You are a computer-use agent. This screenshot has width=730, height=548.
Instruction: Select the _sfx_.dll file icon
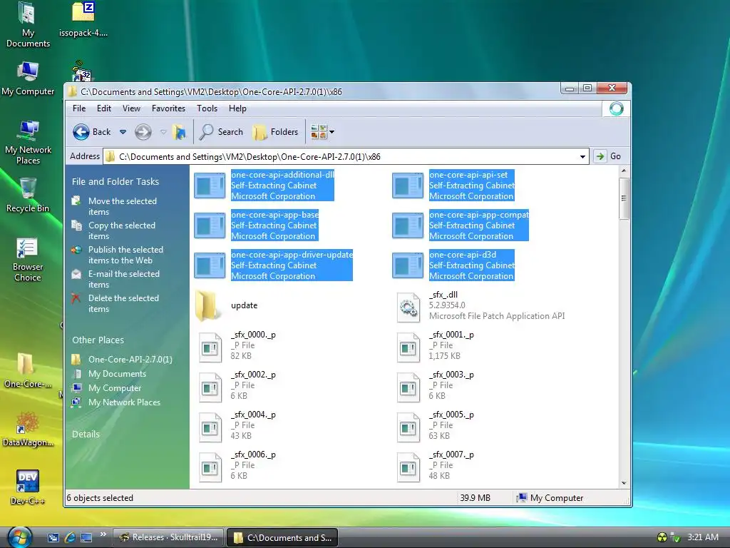[408, 307]
